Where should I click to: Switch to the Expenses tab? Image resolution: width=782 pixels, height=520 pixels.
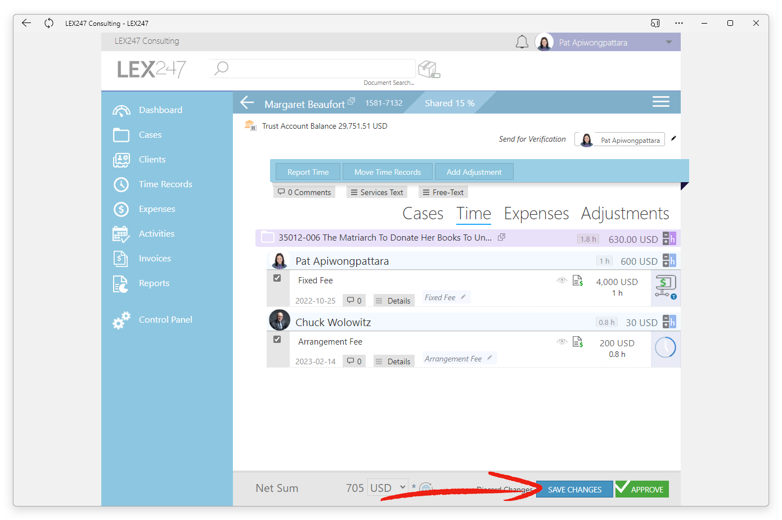[x=536, y=214]
